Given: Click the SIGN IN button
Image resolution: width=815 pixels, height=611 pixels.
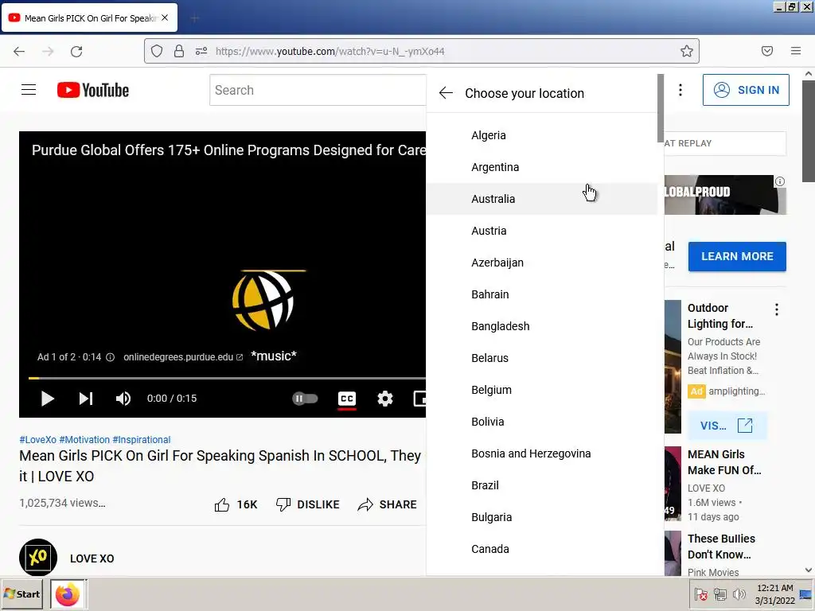Looking at the screenshot, I should (x=746, y=90).
